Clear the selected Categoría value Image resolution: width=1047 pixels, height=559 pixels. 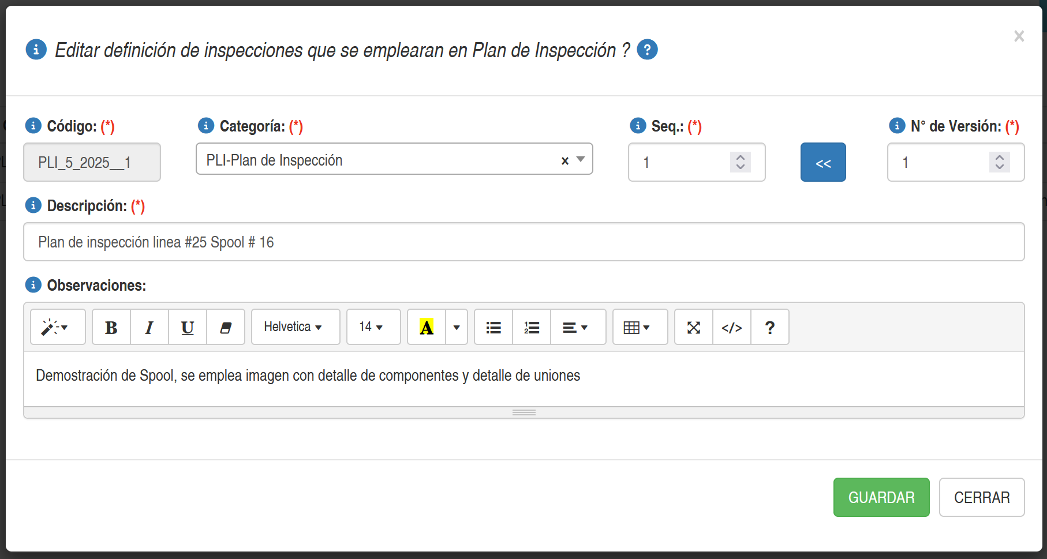(x=565, y=161)
